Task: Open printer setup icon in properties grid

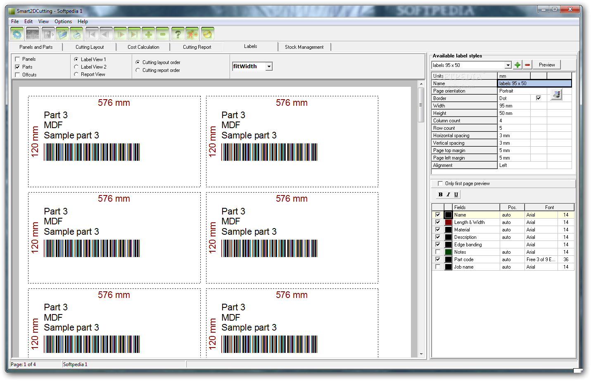Action: [557, 95]
